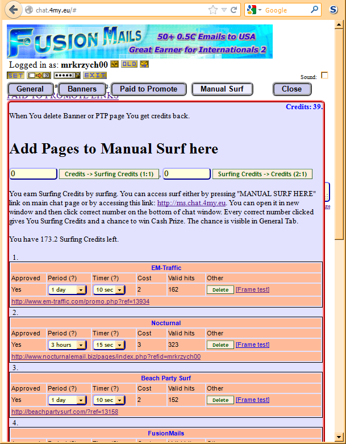The height and width of the screenshot is (444, 346).
Task: Click Credits -> Surfing Credits (1:1) button
Action: click(x=109, y=174)
